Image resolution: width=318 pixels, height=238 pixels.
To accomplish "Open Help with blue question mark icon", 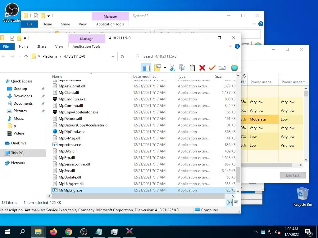I will 237,46.
